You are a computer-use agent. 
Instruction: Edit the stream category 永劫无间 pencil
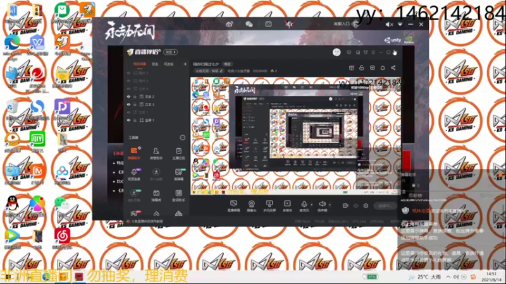(221, 71)
